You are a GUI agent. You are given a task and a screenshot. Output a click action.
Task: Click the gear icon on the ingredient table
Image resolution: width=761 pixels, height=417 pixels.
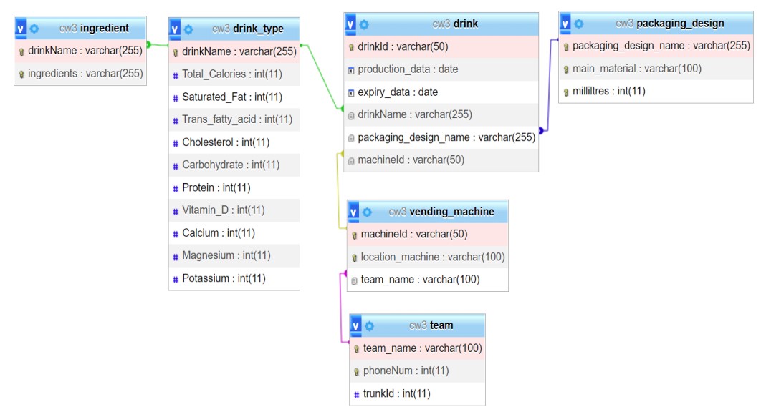pos(34,29)
